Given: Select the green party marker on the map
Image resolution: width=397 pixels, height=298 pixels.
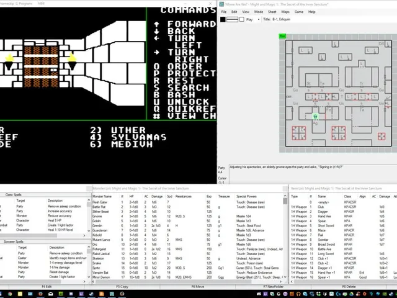Looking at the screenshot, I should click(316, 116).
